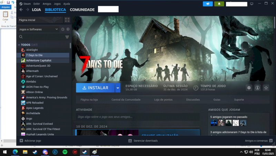Collapse the TODOS games category

coord(19,45)
